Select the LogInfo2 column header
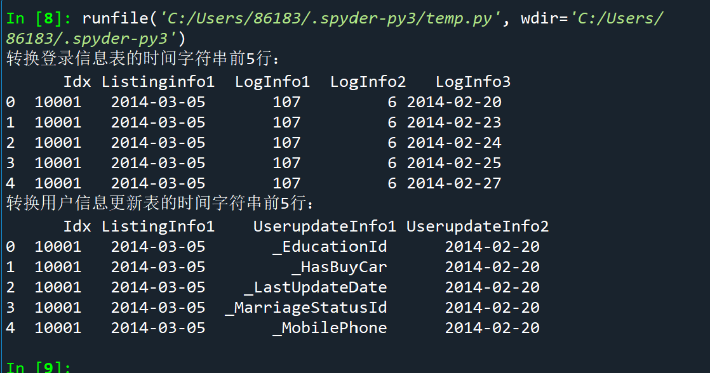Screen dimensions: 710x373 click(368, 82)
